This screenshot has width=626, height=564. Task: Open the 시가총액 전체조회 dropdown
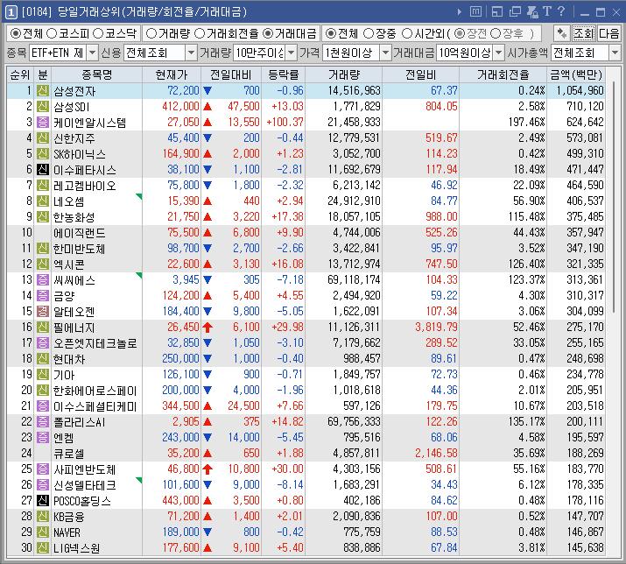(615, 53)
